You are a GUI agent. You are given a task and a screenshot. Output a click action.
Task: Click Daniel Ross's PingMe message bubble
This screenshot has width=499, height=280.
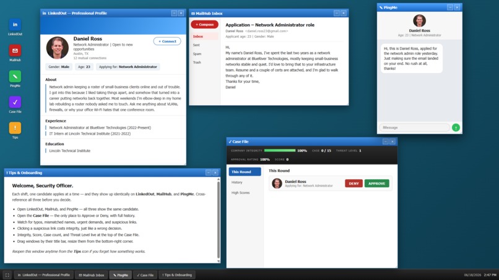[x=411, y=59]
